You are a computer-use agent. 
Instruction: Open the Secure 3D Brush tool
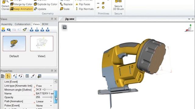(x=118, y=5)
